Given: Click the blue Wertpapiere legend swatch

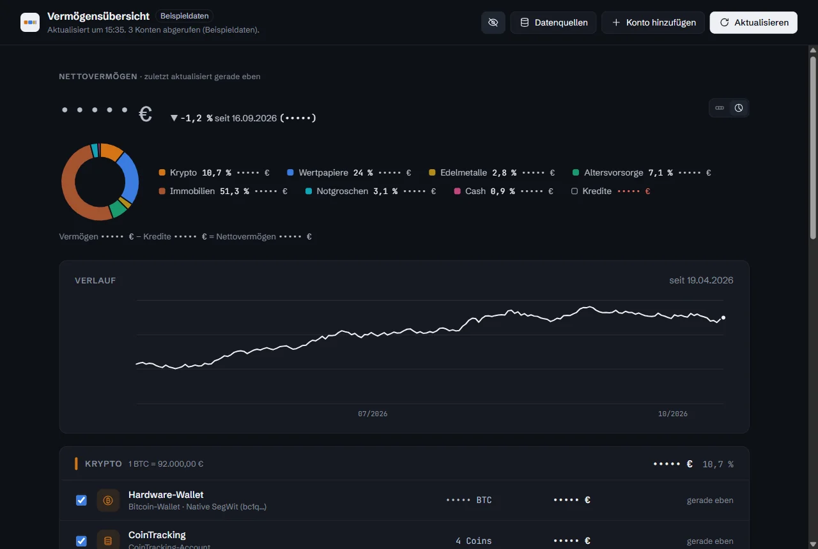Looking at the screenshot, I should tap(291, 173).
